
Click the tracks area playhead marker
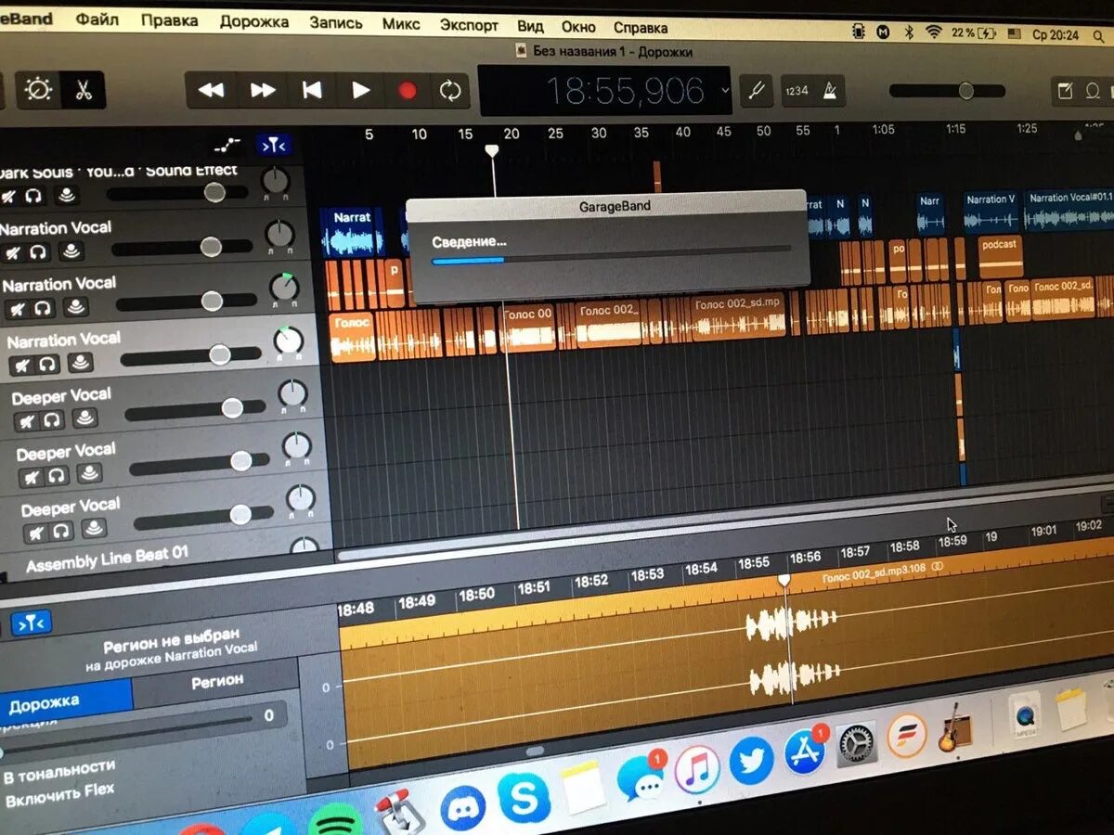(493, 149)
